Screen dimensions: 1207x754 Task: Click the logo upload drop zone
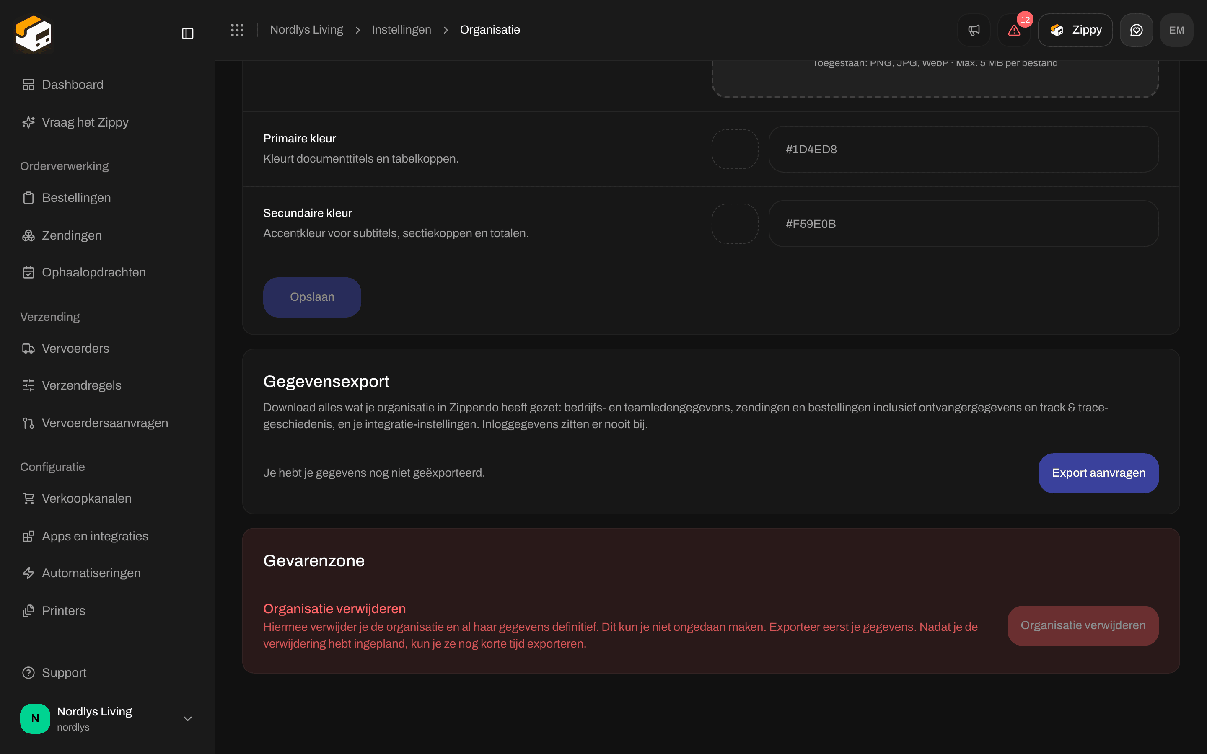pyautogui.click(x=935, y=79)
